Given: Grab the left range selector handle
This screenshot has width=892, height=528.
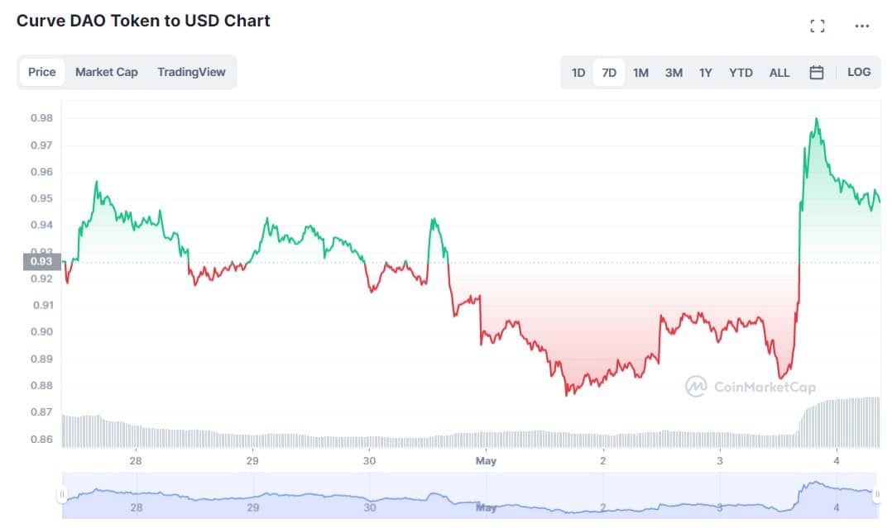Looking at the screenshot, I should pyautogui.click(x=62, y=494).
